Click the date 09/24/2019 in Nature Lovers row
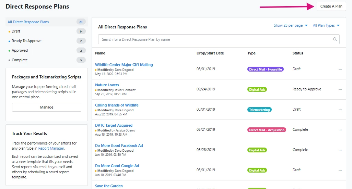 coord(206,89)
